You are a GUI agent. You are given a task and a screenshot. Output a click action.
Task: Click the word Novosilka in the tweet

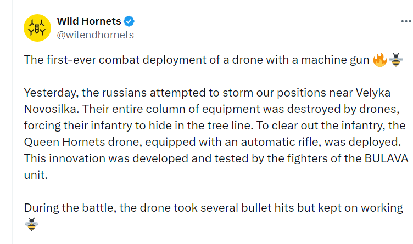click(52, 109)
